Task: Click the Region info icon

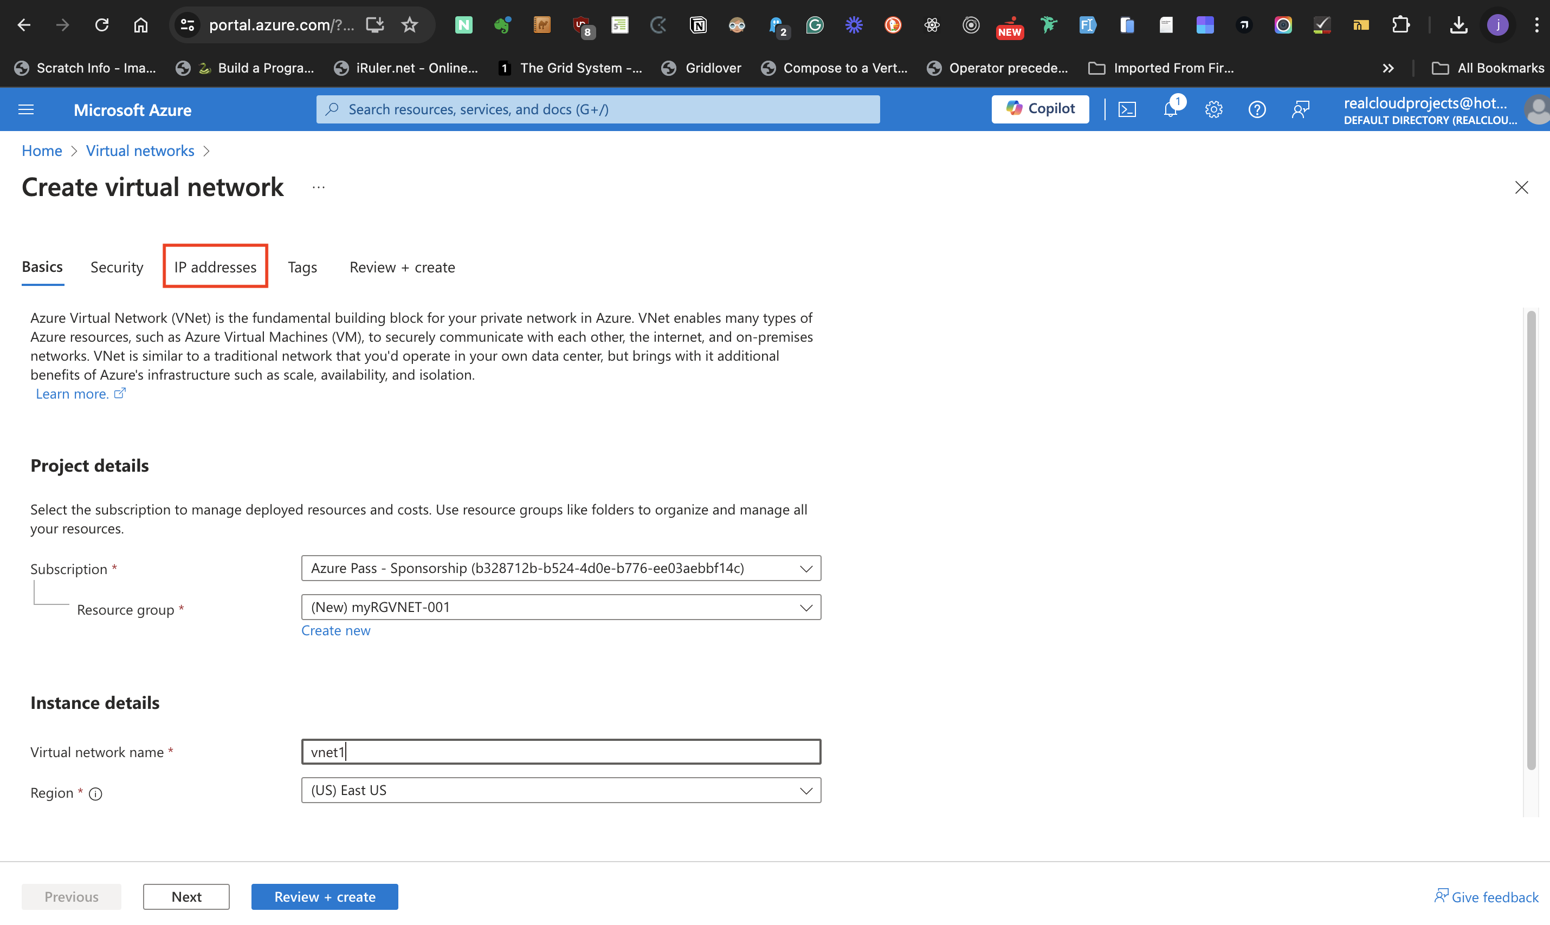Action: point(95,793)
